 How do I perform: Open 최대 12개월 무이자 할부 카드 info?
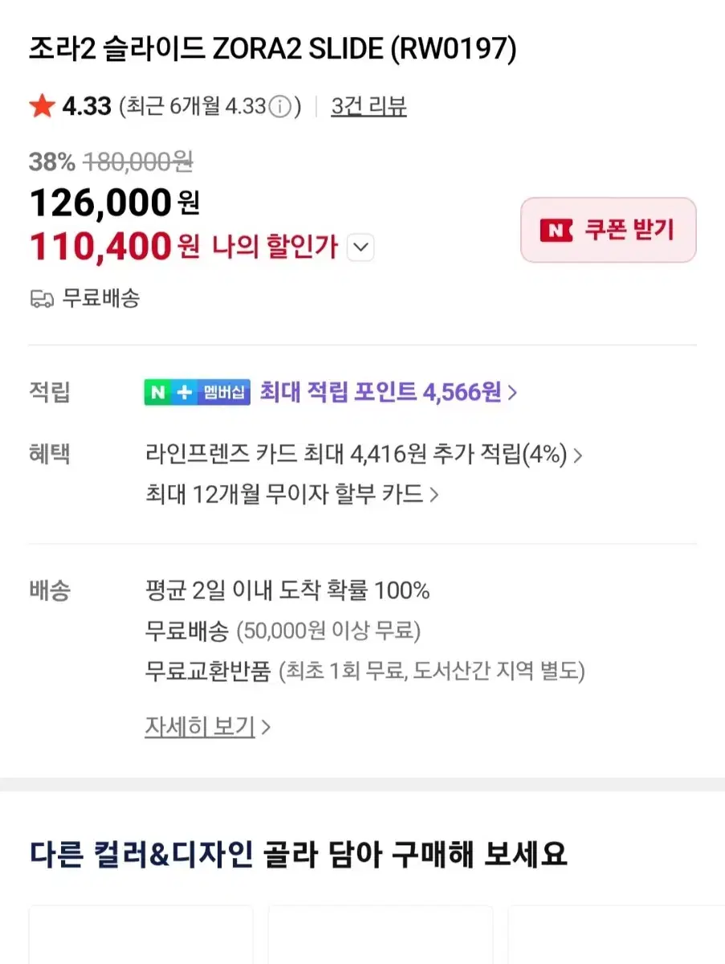click(x=291, y=494)
